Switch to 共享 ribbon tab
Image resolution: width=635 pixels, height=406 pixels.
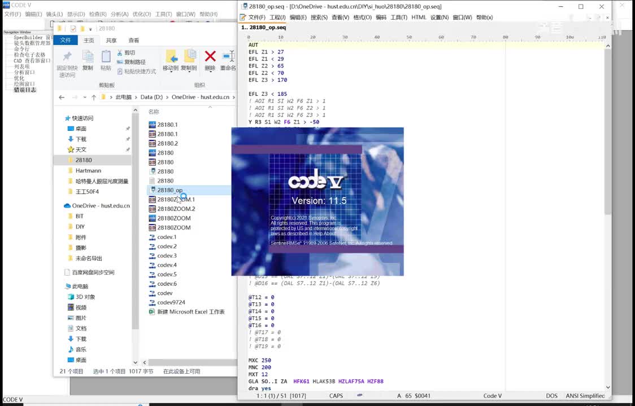[111, 41]
